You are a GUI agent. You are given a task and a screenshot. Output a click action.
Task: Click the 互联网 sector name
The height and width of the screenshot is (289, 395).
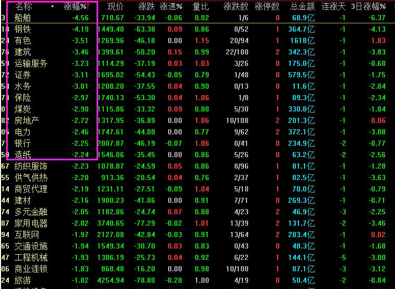click(27, 235)
